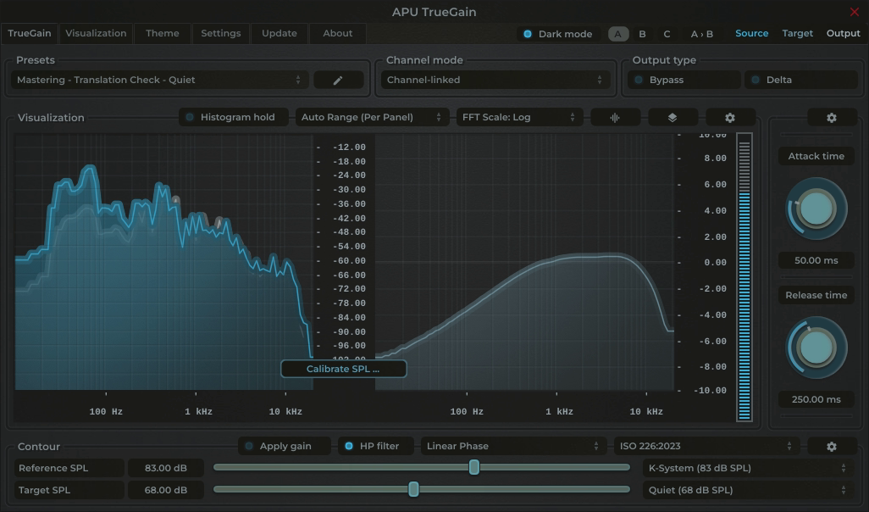Open the ISO 226:2023 dropdown

click(x=706, y=446)
